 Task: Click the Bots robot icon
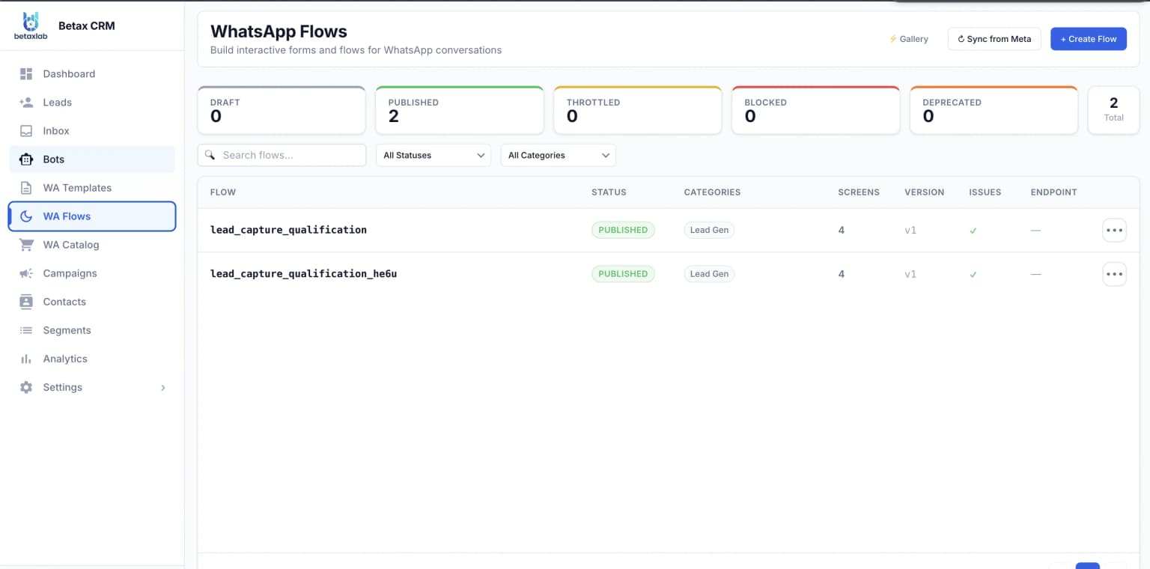point(26,159)
